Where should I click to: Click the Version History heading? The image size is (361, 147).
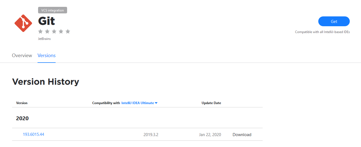click(x=46, y=81)
